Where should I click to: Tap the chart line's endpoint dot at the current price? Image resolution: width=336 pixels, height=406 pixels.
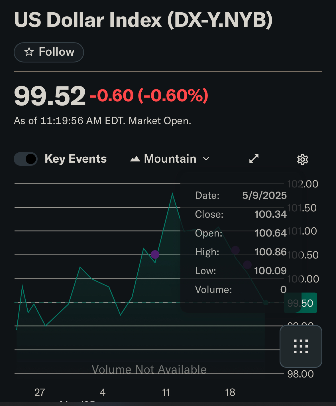coord(266,303)
